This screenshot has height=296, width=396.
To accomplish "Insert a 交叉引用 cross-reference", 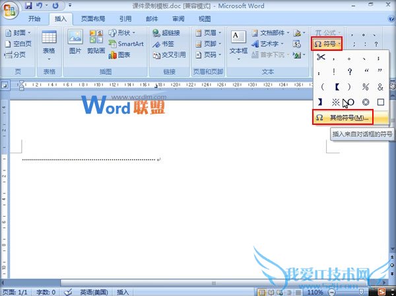I will [169, 55].
